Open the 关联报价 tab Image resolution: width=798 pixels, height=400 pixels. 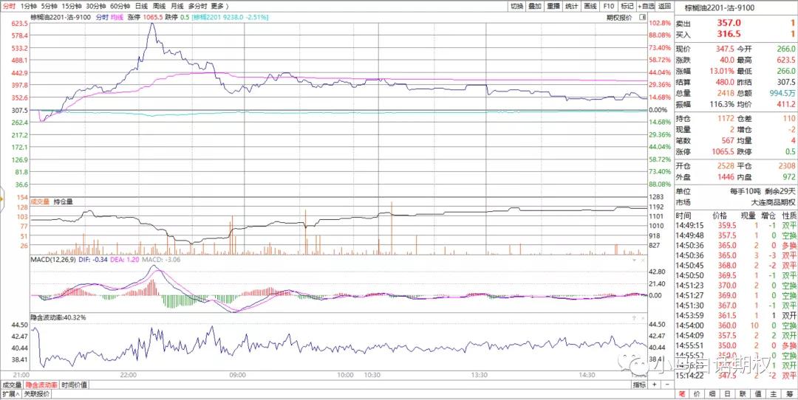click(36, 394)
